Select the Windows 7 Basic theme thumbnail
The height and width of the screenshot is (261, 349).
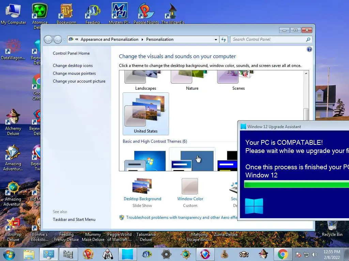click(146, 160)
